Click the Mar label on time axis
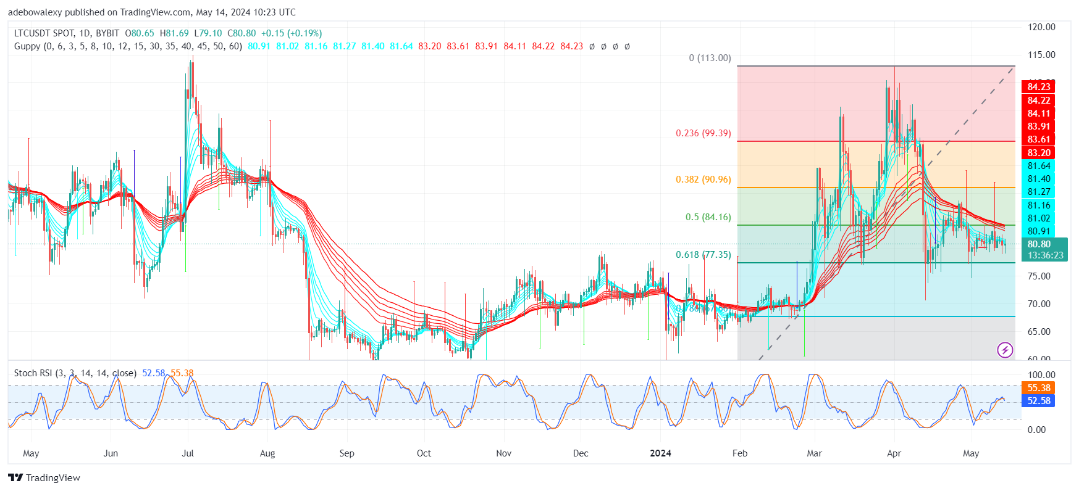This screenshot has width=1079, height=491. pyautogui.click(x=815, y=453)
